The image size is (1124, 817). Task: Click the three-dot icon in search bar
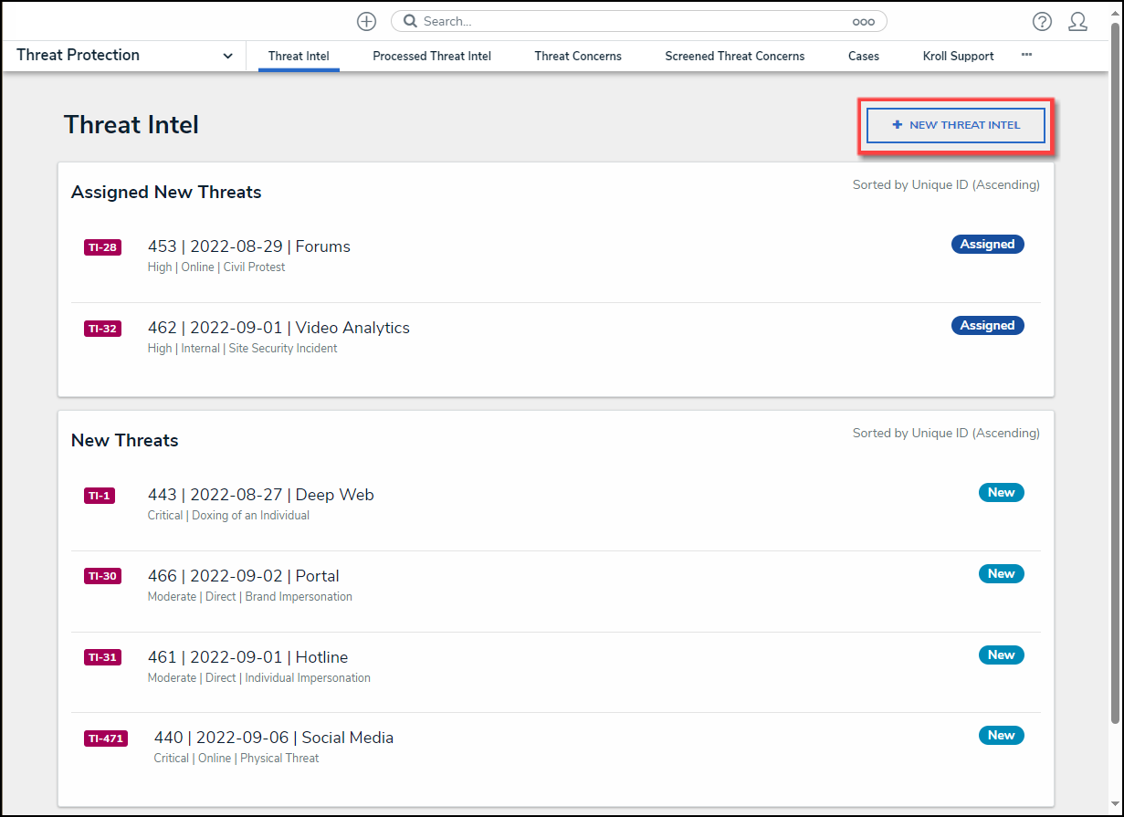pyautogui.click(x=863, y=22)
